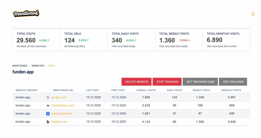Select the URLs breadcrumb
Viewport: 261px width, 138px height.
point(51,66)
